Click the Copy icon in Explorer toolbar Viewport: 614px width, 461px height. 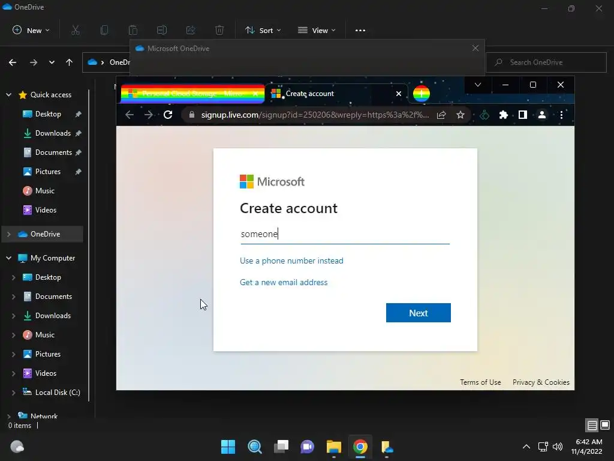[x=104, y=30]
